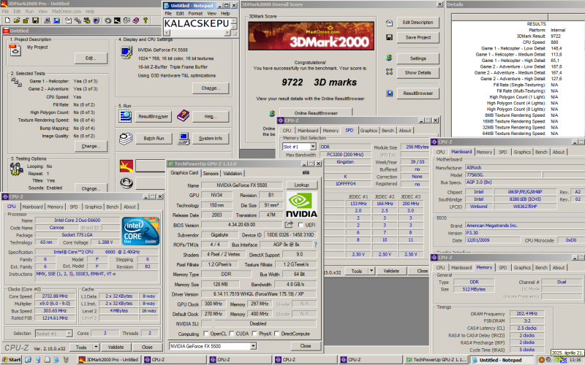The width and height of the screenshot is (585, 365).
Task: Click the icon beside Show Details button
Action: pos(389,72)
